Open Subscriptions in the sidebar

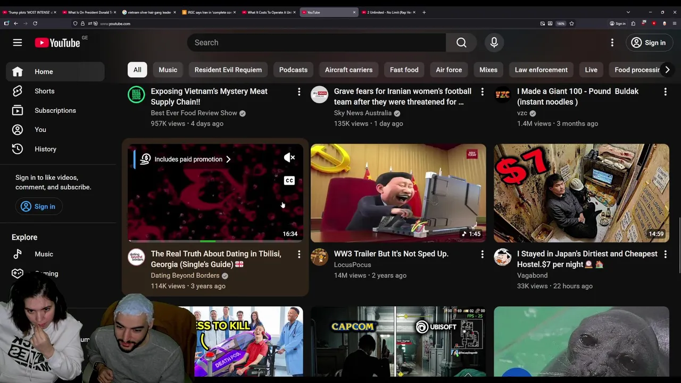pos(56,111)
